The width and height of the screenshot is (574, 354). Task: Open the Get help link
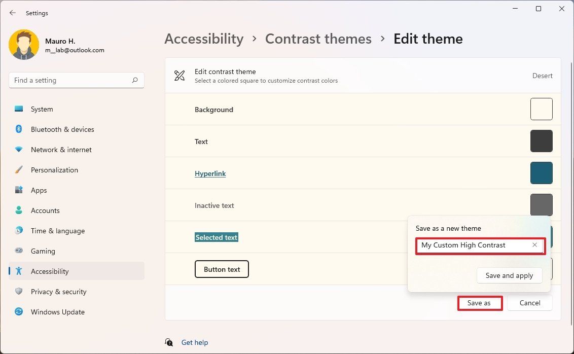point(195,342)
